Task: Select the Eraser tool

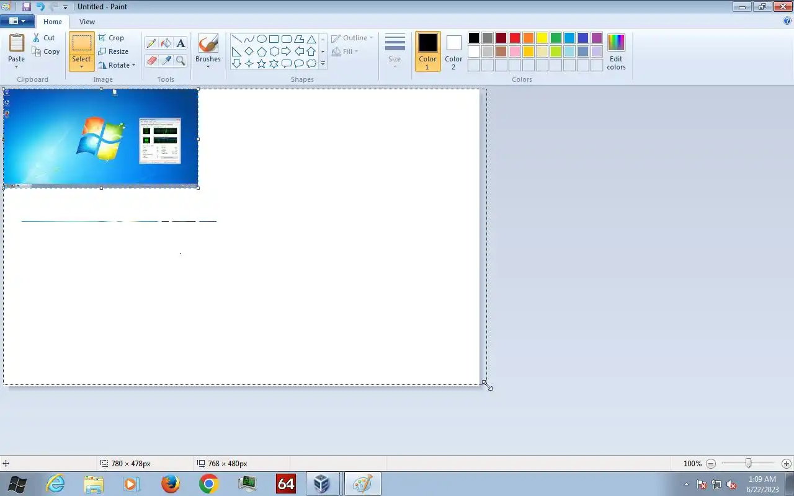Action: (x=151, y=60)
